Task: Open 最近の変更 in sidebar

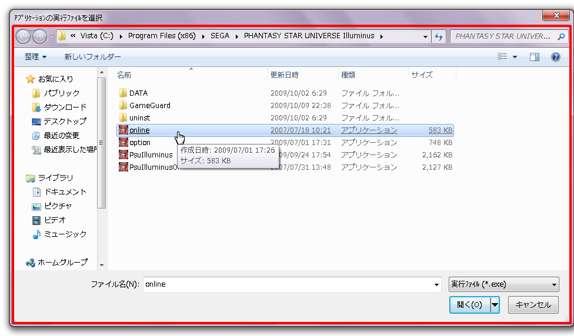Action: (62, 135)
